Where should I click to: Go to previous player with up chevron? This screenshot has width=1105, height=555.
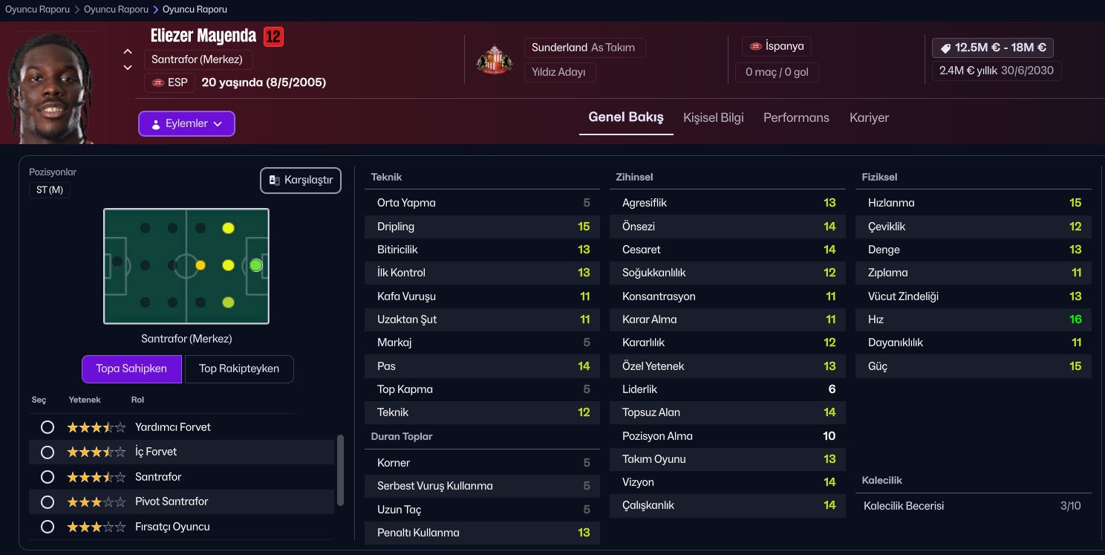(128, 52)
